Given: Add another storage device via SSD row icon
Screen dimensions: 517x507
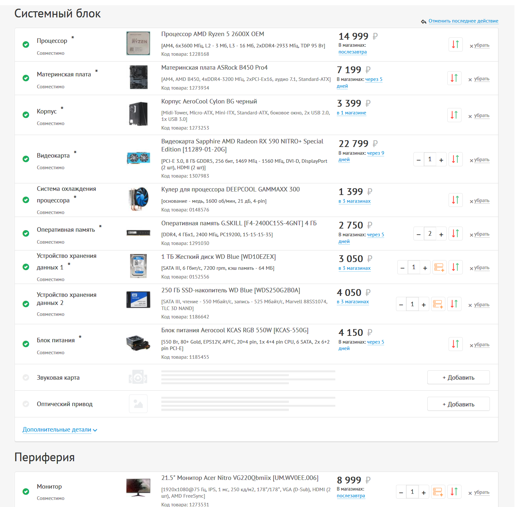Looking at the screenshot, I should (x=438, y=304).
